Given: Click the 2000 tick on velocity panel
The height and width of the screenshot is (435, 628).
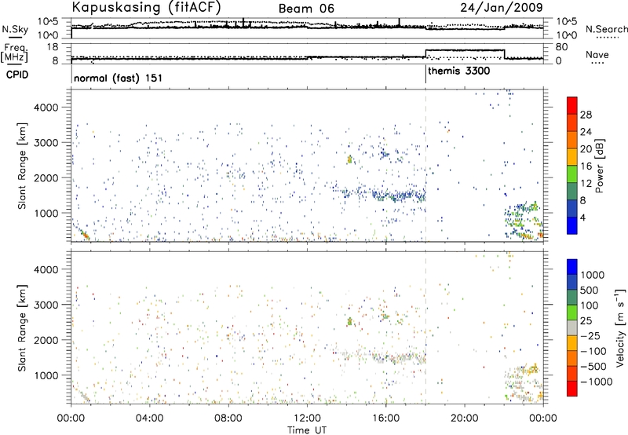Looking at the screenshot, I should (x=46, y=340).
